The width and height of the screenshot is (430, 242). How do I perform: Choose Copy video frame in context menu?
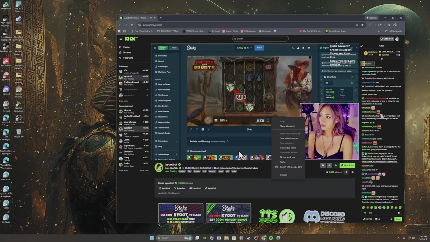pyautogui.click(x=288, y=148)
